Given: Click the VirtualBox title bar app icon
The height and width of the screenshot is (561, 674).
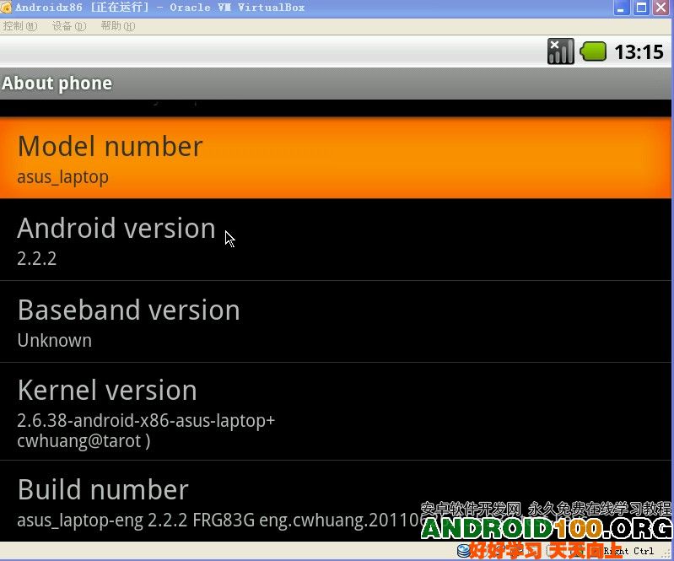Looking at the screenshot, I should [6, 7].
